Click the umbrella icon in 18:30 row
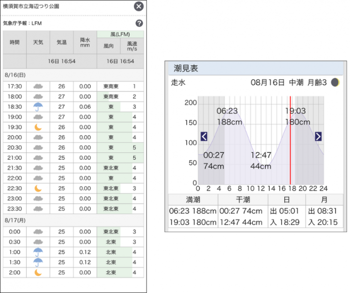 [38, 107]
